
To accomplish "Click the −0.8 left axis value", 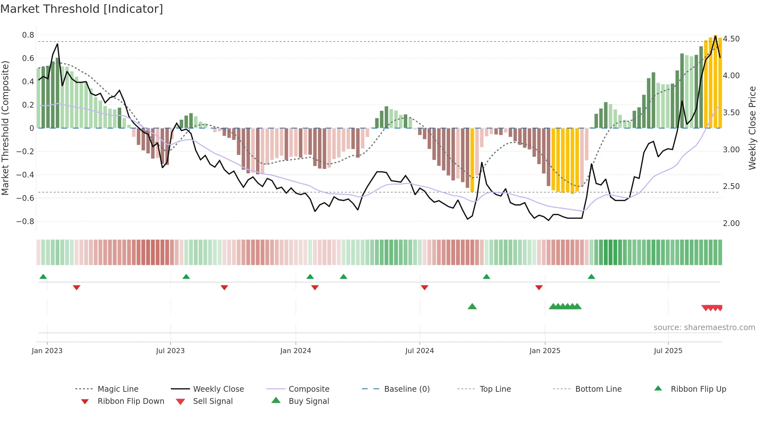I will [25, 221].
